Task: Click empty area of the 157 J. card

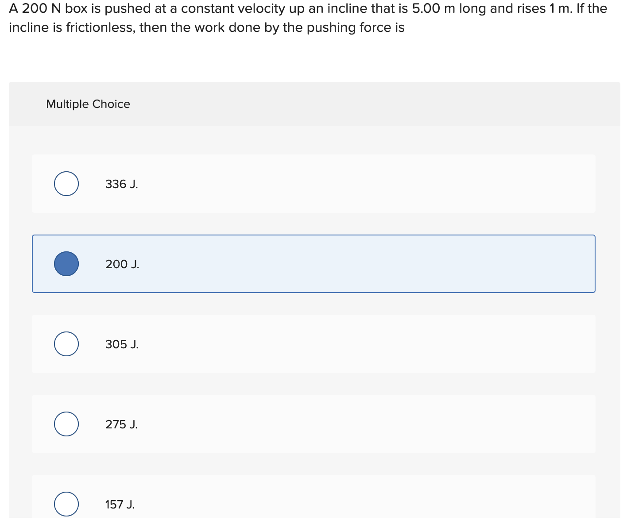Action: (x=354, y=500)
